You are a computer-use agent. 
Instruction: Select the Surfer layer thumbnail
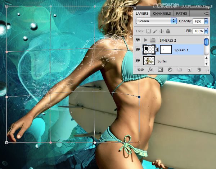tap(149, 60)
